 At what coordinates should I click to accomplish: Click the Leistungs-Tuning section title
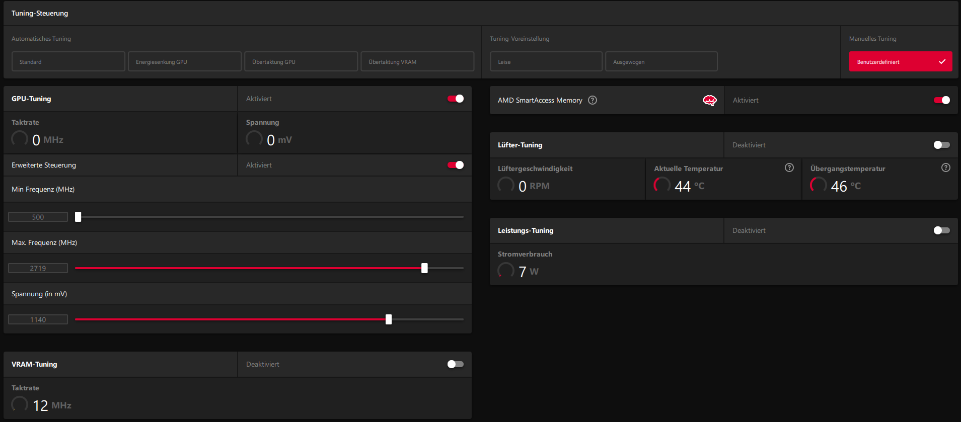pyautogui.click(x=526, y=230)
